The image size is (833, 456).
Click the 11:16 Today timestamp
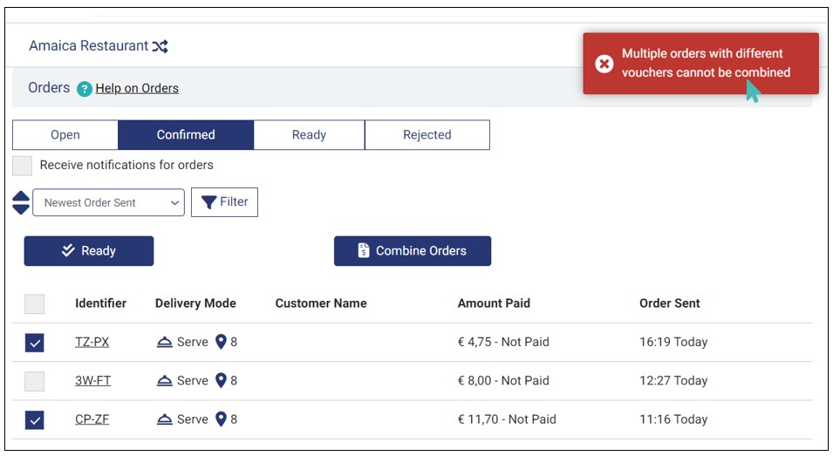673,419
